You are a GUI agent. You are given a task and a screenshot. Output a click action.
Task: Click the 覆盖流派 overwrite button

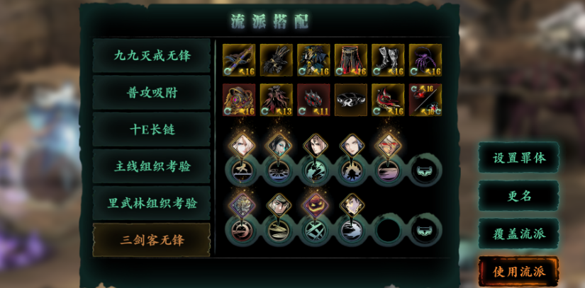pos(519,234)
